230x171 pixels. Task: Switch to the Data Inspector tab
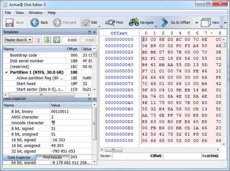[x=19, y=157]
